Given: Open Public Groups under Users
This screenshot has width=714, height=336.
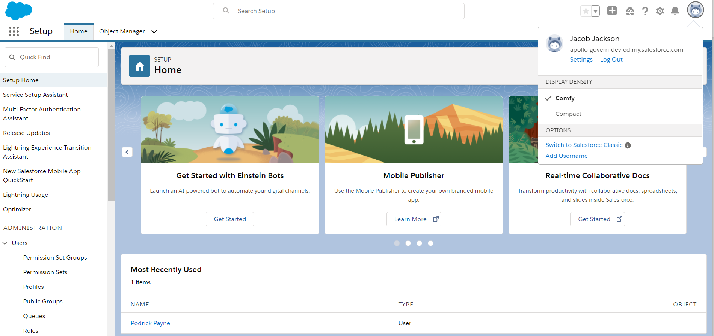Looking at the screenshot, I should click(43, 301).
